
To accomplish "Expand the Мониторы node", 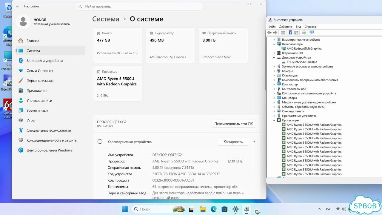I will pos(274,98).
